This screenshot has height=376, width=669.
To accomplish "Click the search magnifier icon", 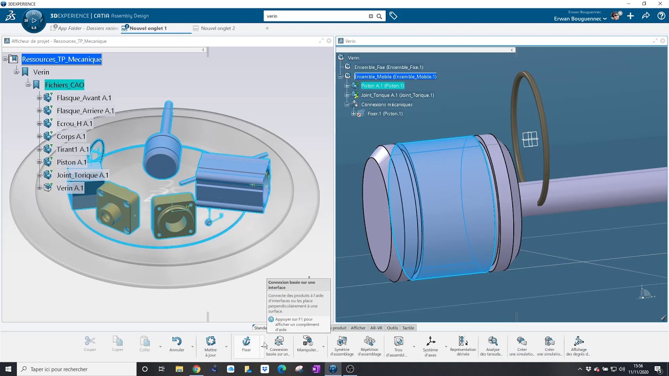I will [379, 16].
